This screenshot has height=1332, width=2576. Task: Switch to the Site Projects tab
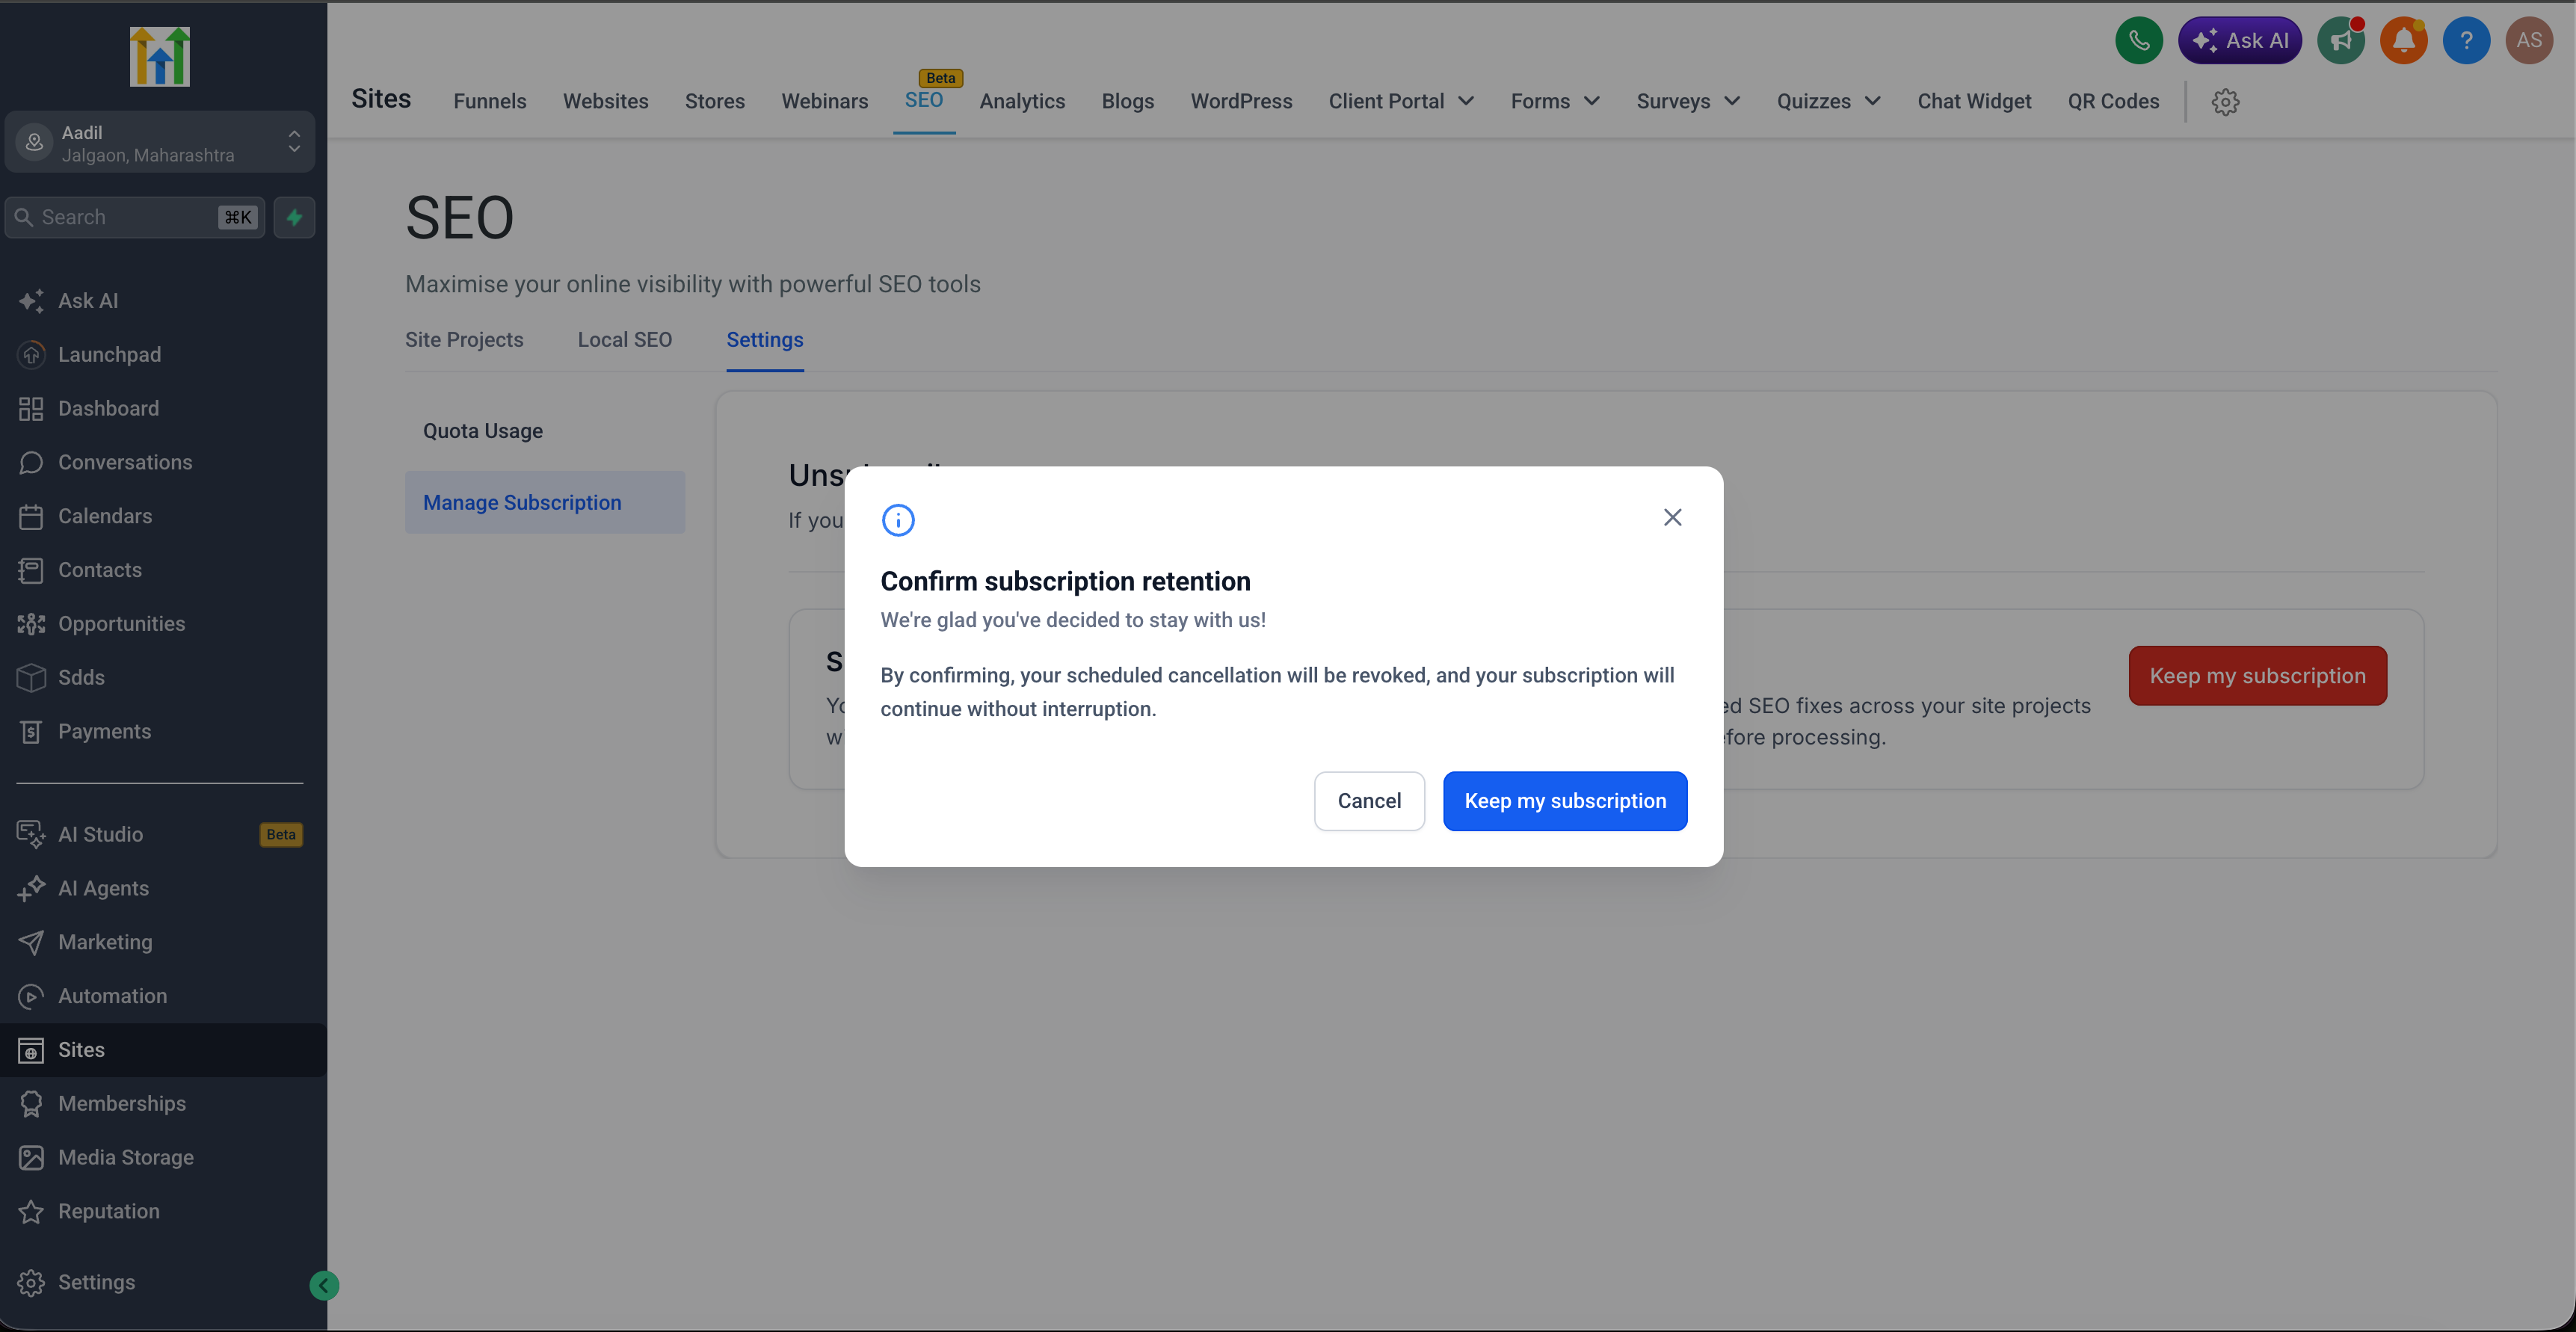(464, 340)
